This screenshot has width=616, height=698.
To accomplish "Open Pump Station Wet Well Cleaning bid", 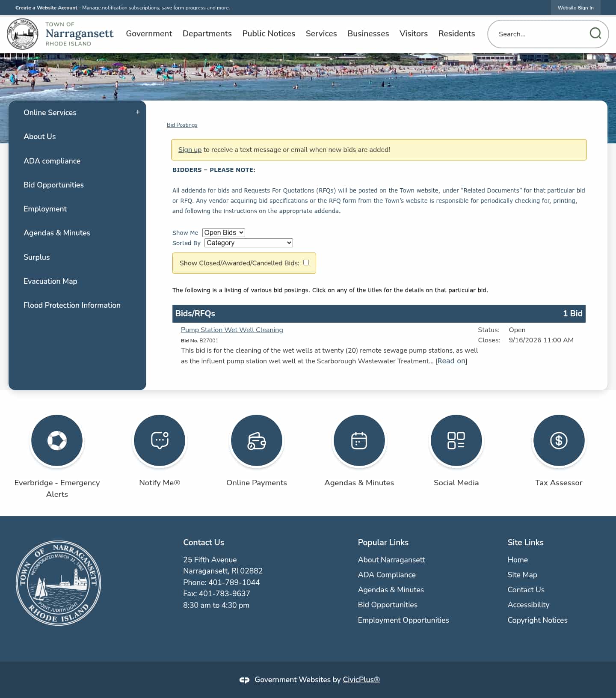I will (232, 330).
